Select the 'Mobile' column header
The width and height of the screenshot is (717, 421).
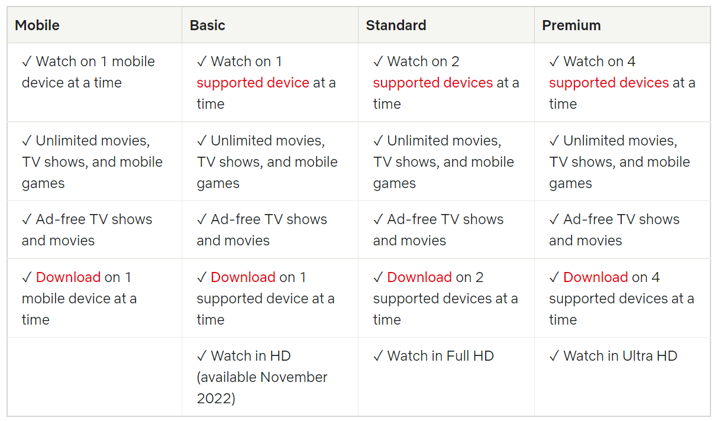coord(37,25)
